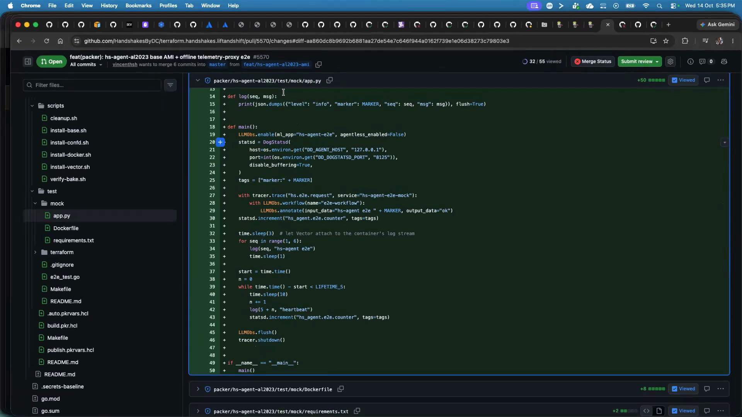Open the Bookmarks menu
The image size is (742, 417).
click(x=138, y=6)
